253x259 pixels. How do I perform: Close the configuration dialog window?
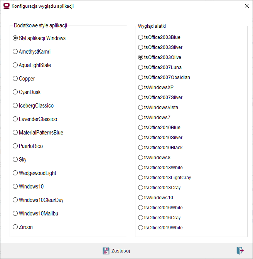click(247, 6)
